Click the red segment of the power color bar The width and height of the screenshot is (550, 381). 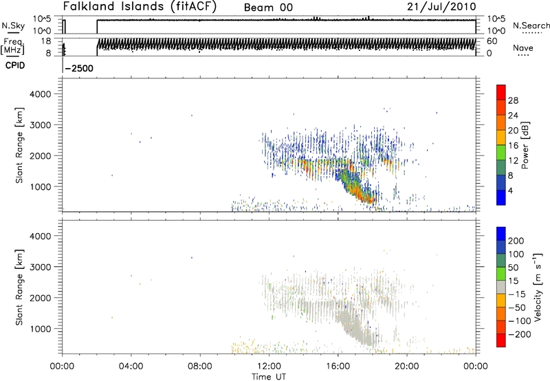coord(501,92)
